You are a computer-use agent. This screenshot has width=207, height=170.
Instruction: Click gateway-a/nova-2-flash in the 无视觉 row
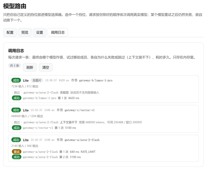41,93
